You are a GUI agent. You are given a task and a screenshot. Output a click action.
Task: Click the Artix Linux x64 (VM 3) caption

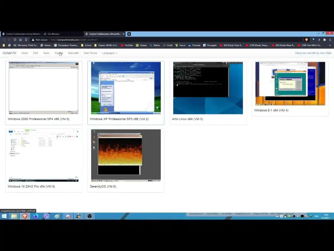point(188,119)
